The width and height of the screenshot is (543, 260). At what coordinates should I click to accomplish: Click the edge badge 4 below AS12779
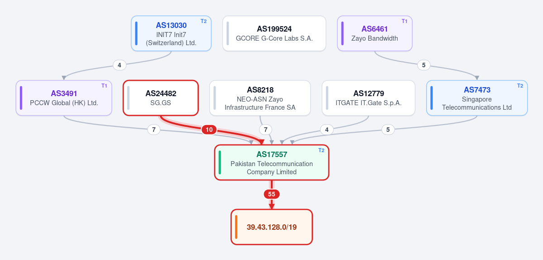(x=327, y=130)
